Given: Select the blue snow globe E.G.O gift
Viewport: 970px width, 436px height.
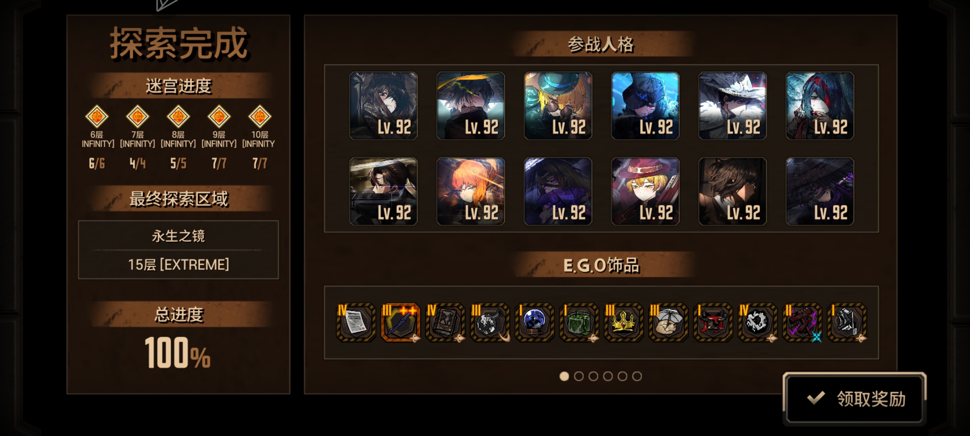Looking at the screenshot, I should click(534, 322).
